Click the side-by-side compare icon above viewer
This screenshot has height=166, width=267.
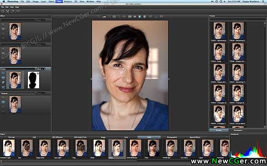[x=130, y=17]
